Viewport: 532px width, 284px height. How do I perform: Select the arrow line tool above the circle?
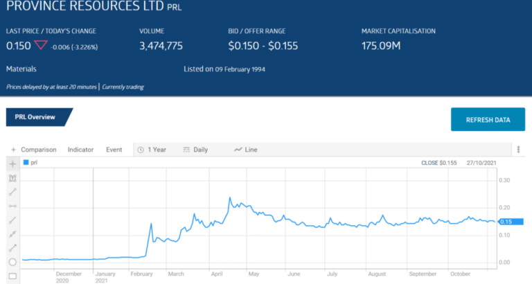click(12, 248)
